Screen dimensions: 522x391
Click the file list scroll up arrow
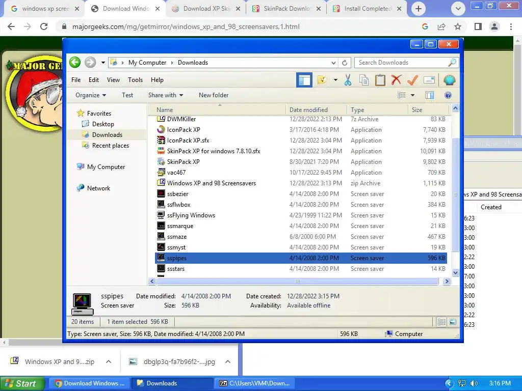pyautogui.click(x=455, y=108)
